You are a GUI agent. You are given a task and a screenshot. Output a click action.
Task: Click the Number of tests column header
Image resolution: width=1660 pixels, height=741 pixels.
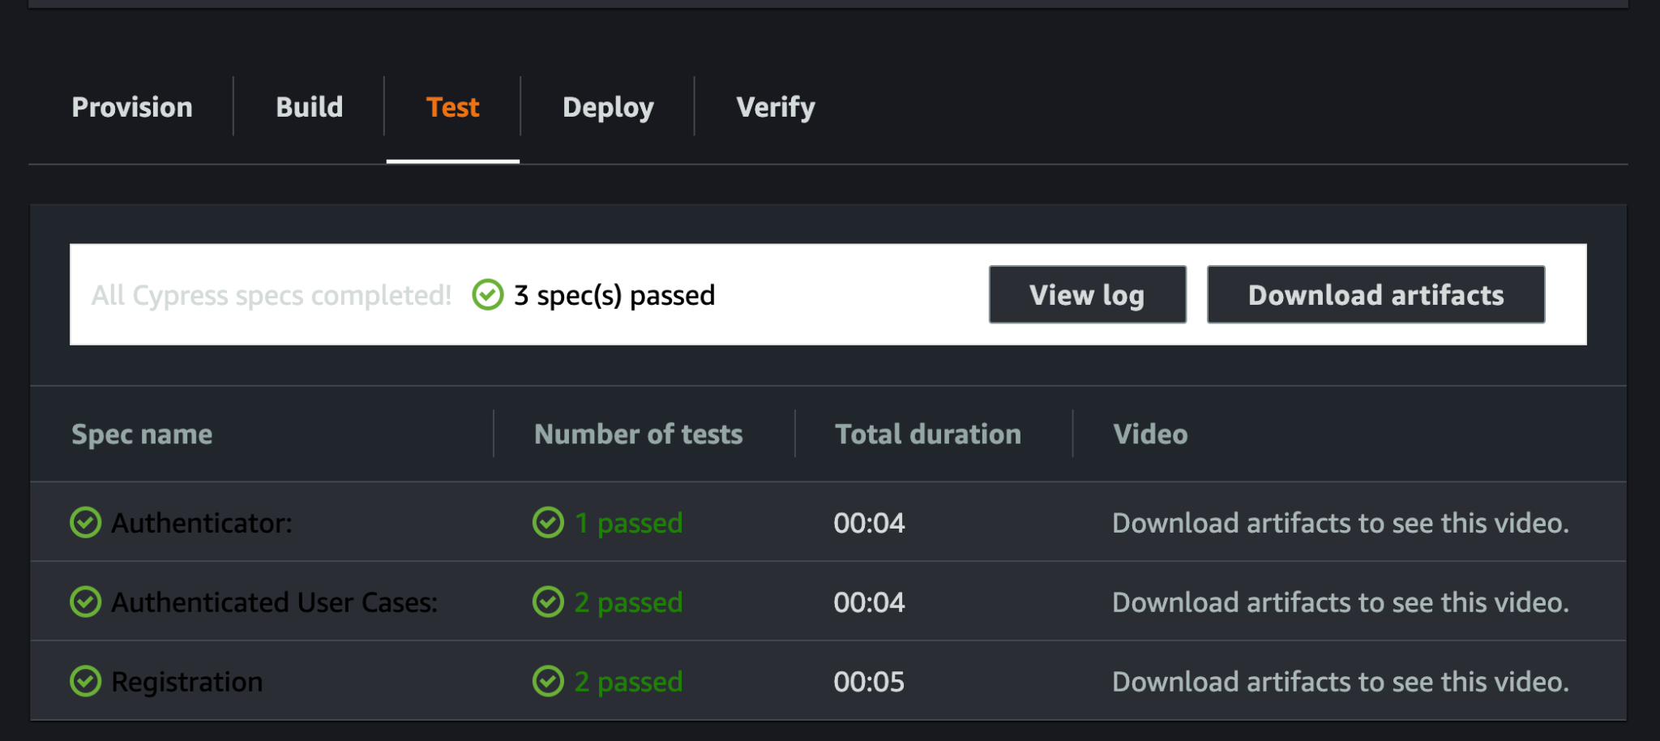pyautogui.click(x=638, y=434)
